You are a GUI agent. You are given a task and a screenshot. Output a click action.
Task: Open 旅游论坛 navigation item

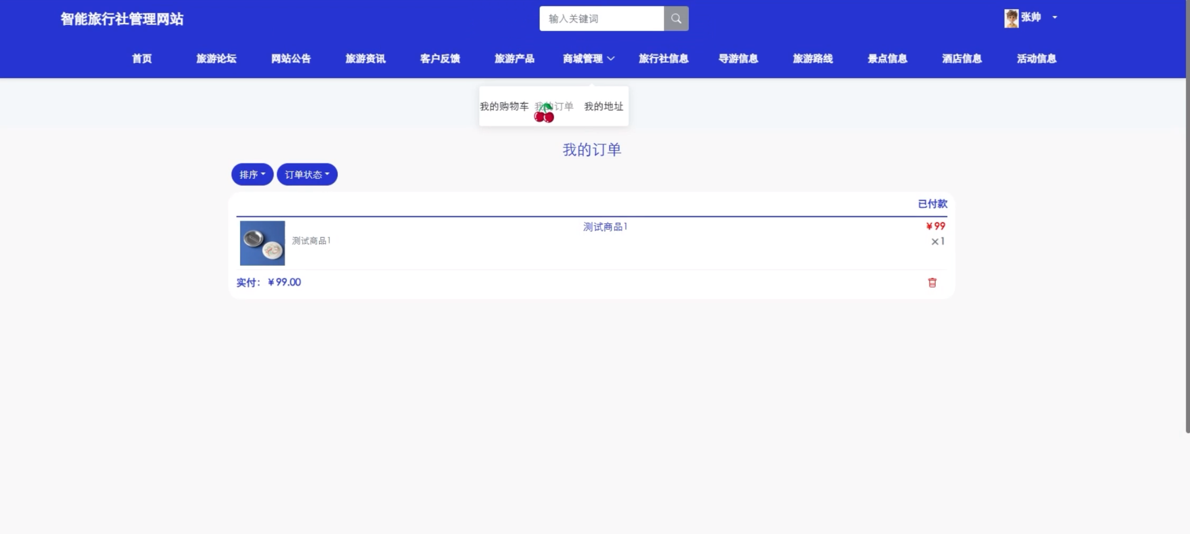click(216, 59)
